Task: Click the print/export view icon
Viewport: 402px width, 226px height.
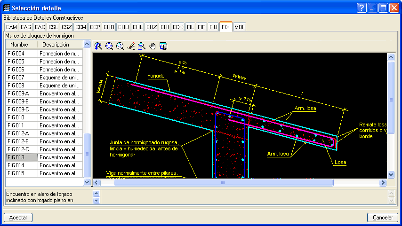Action: click(163, 46)
